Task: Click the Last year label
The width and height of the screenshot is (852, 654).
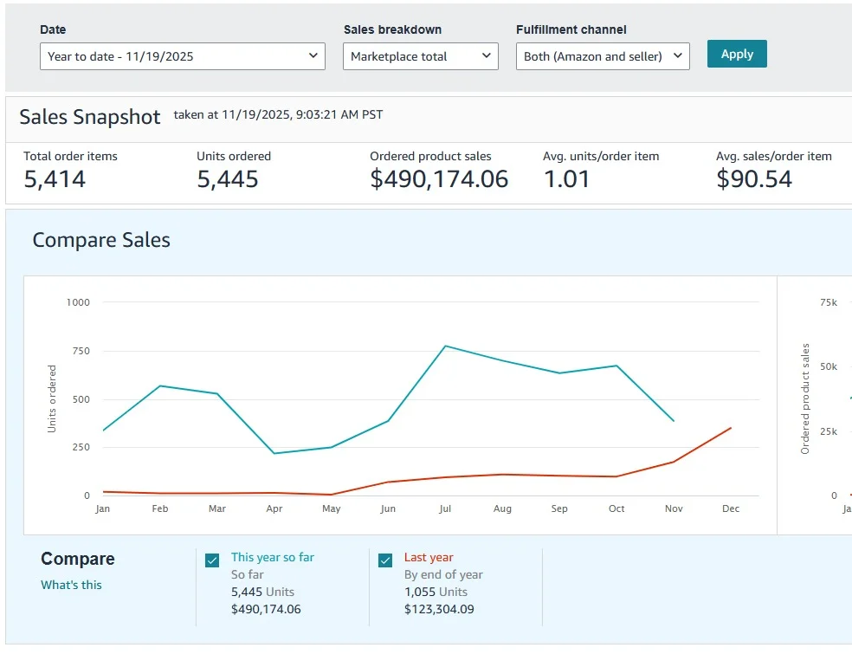Action: point(429,557)
